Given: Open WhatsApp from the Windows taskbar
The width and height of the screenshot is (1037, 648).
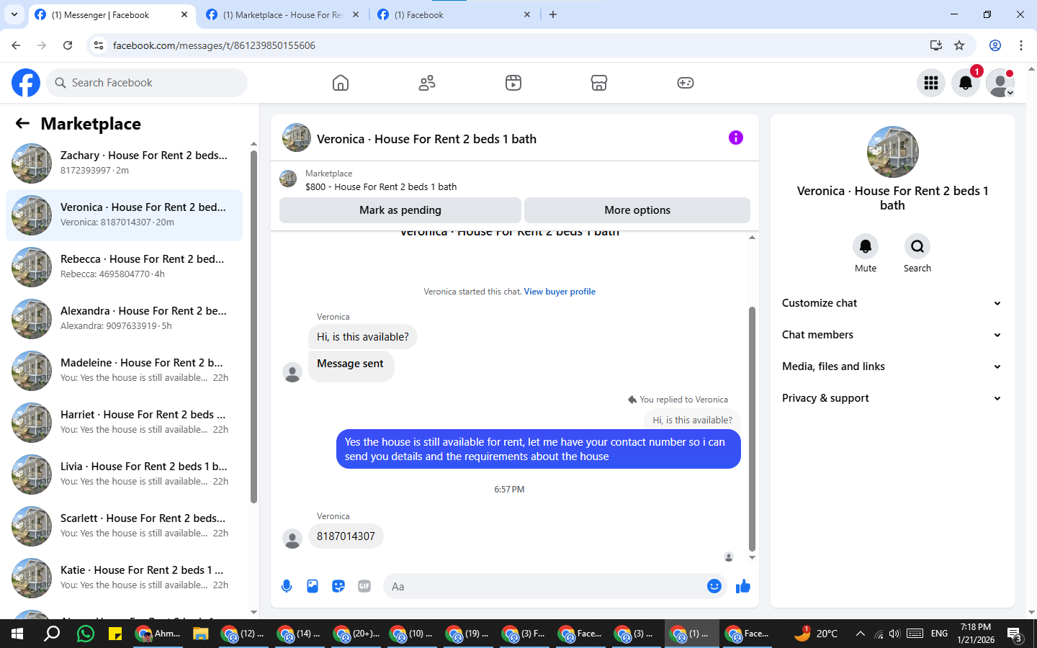Looking at the screenshot, I should (x=86, y=634).
